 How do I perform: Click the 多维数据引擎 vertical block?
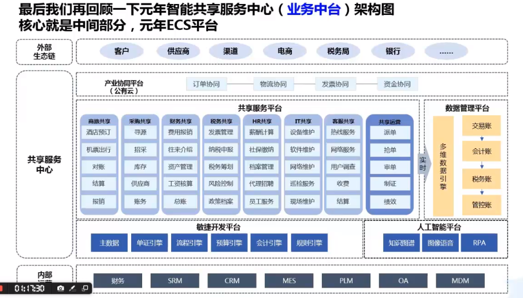pyautogui.click(x=443, y=166)
